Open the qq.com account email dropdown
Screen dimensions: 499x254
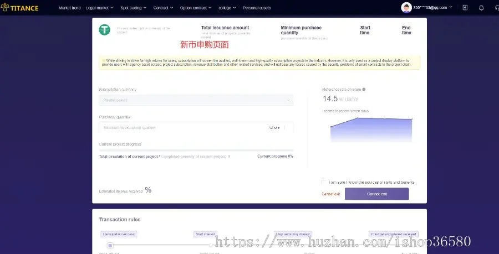433,8
